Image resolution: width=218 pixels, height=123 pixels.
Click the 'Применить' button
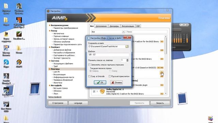139,103
